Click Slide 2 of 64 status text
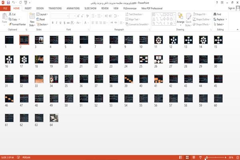240x160 pixels. tap(7, 157)
